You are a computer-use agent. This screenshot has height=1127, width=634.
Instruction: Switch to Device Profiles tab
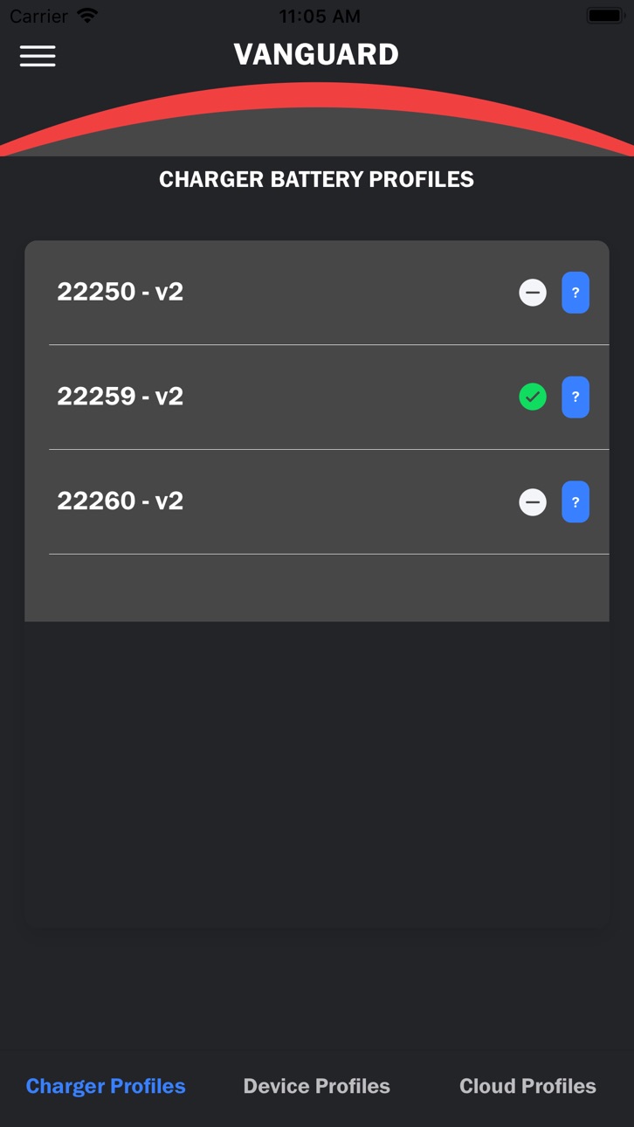(x=317, y=1086)
